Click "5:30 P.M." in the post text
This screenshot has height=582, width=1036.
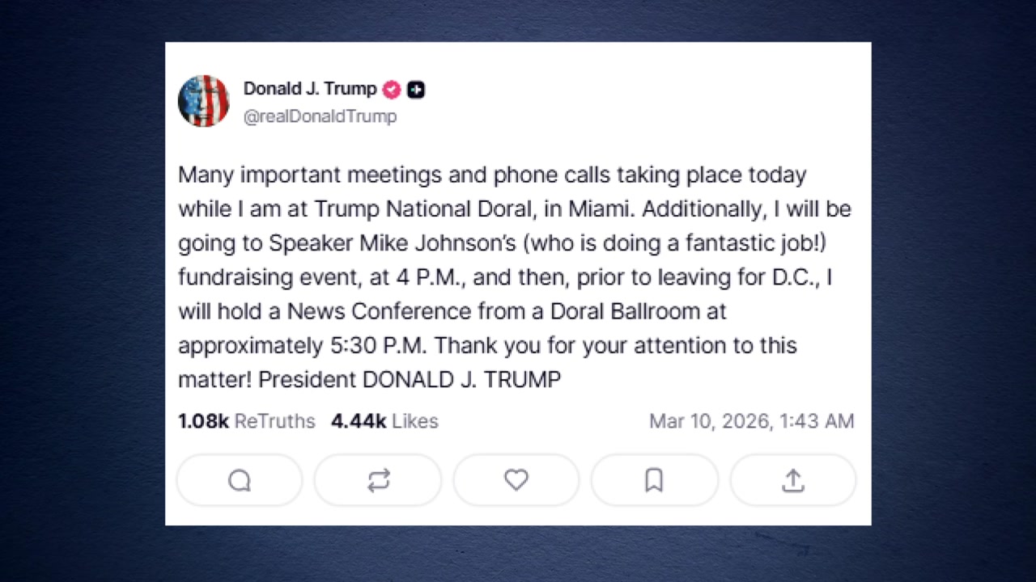[x=379, y=345]
